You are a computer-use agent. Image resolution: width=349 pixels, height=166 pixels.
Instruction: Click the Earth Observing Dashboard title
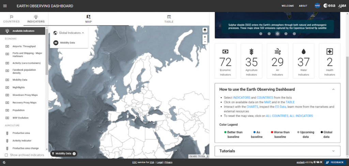tap(45, 6)
